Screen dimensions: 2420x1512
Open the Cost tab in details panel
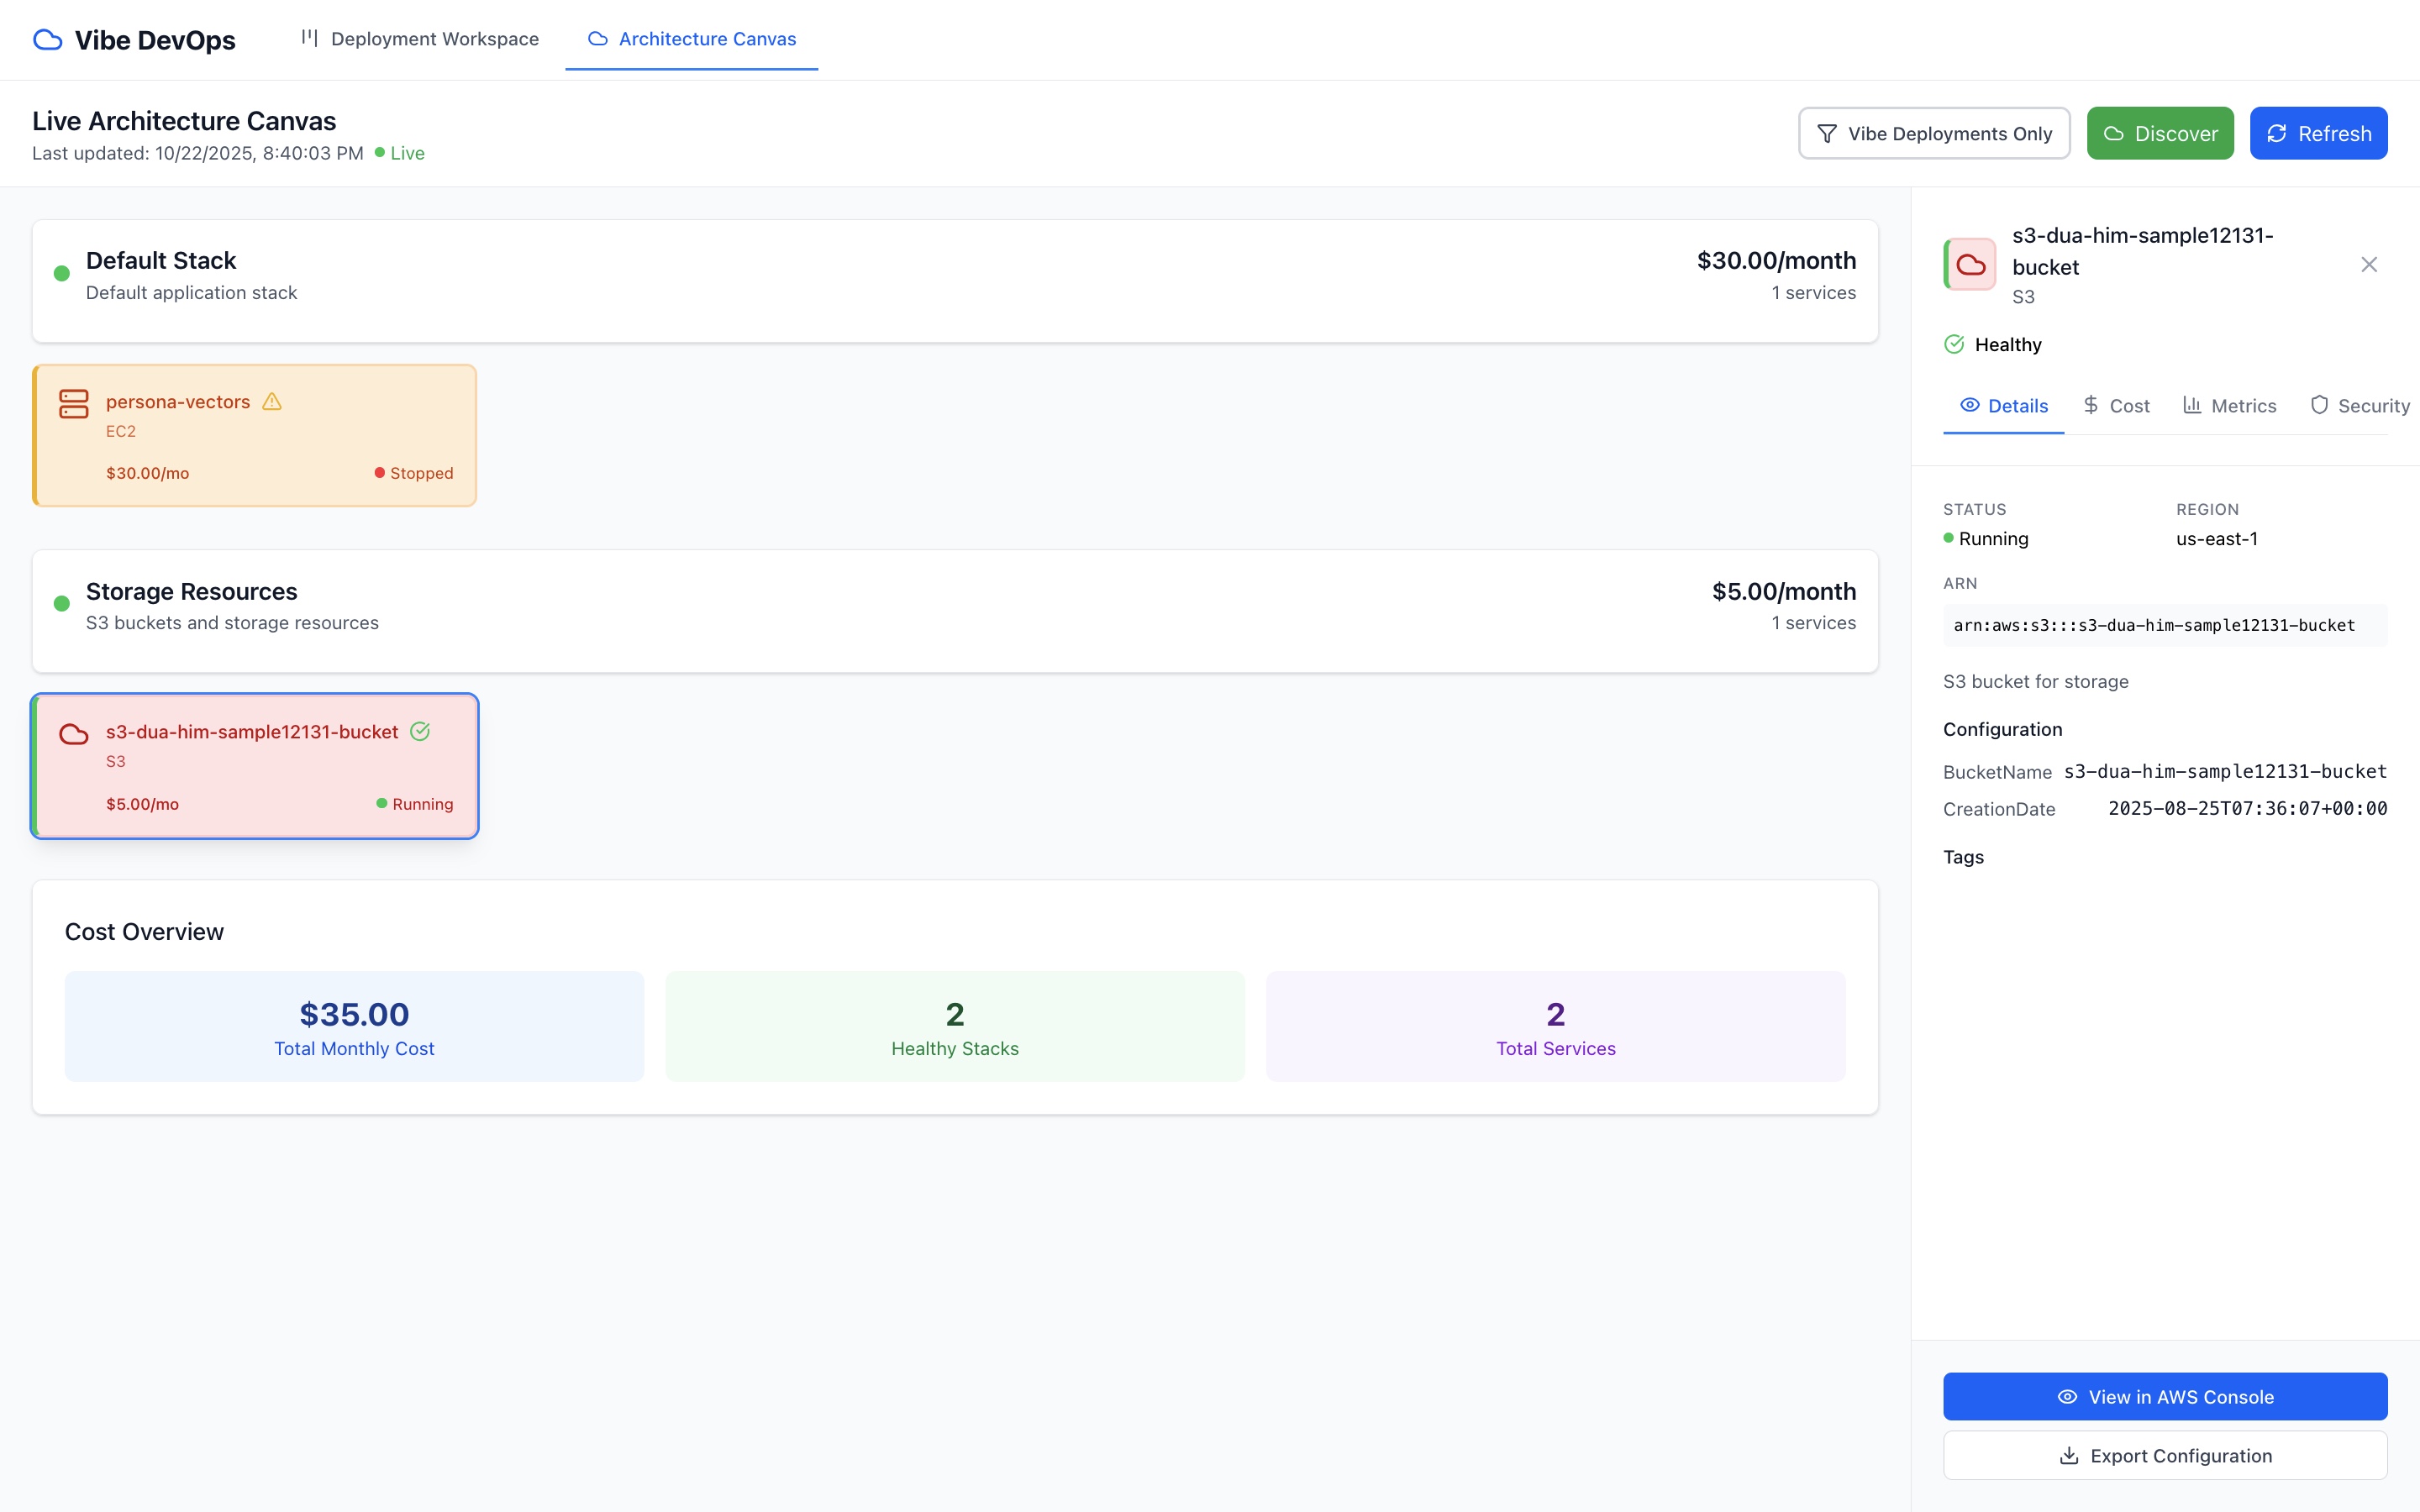[2116, 406]
